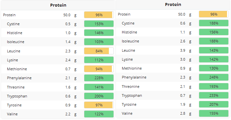Select the left Phenylalanine 228% bar

99,78
